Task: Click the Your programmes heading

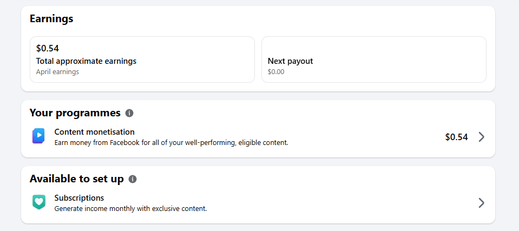Action: [x=75, y=113]
